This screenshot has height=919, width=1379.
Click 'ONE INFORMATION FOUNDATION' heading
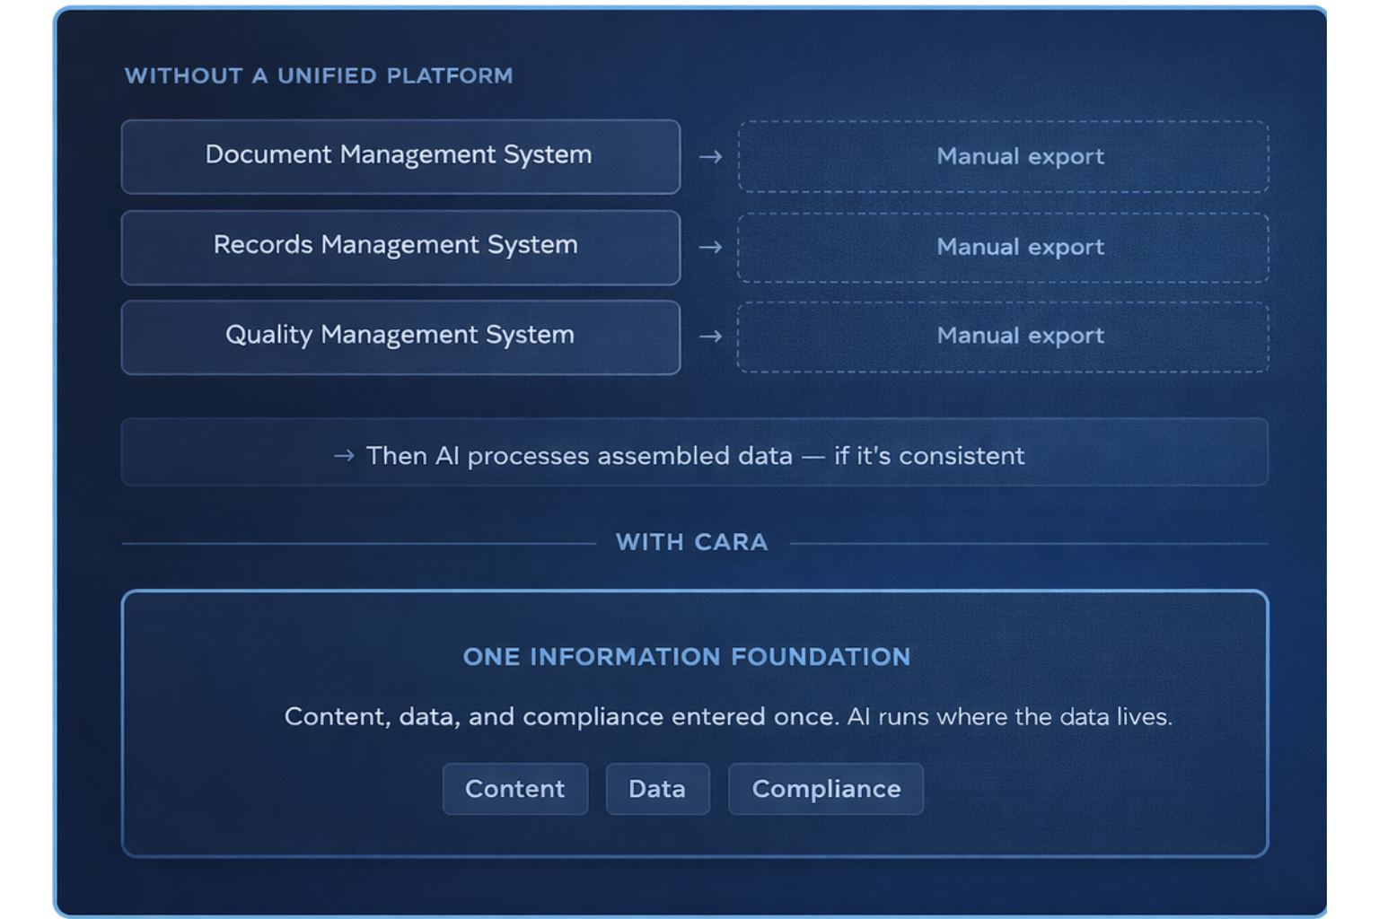[x=686, y=657]
